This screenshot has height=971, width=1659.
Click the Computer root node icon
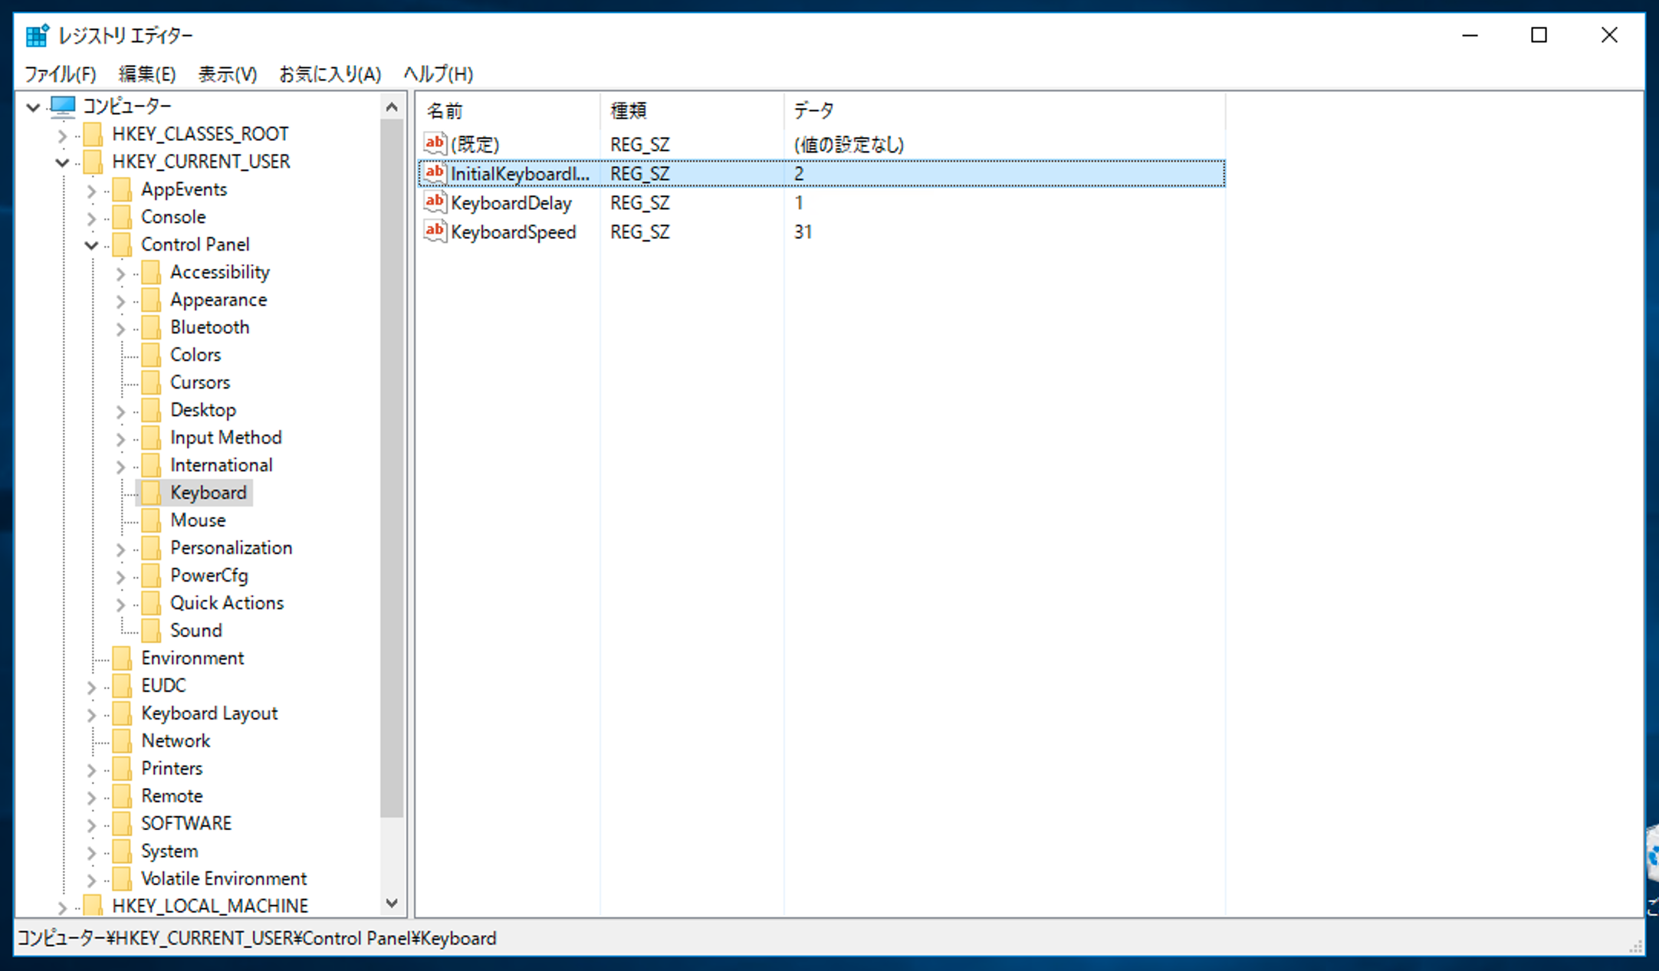pos(63,106)
